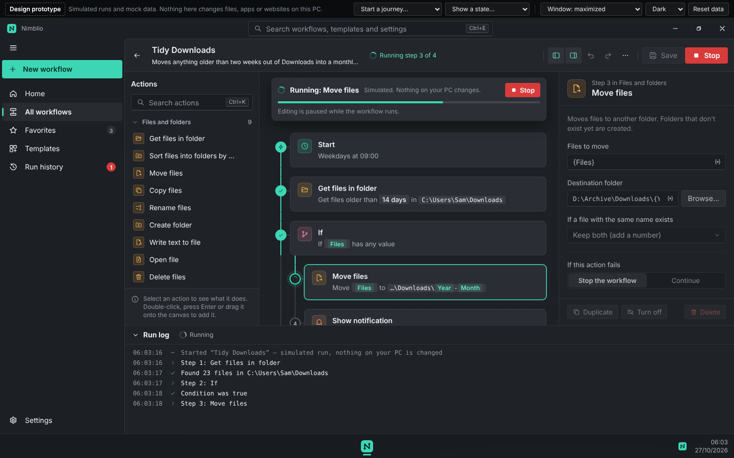Toggle the right details panel icon
Viewport: 734px width, 458px height.
573,55
